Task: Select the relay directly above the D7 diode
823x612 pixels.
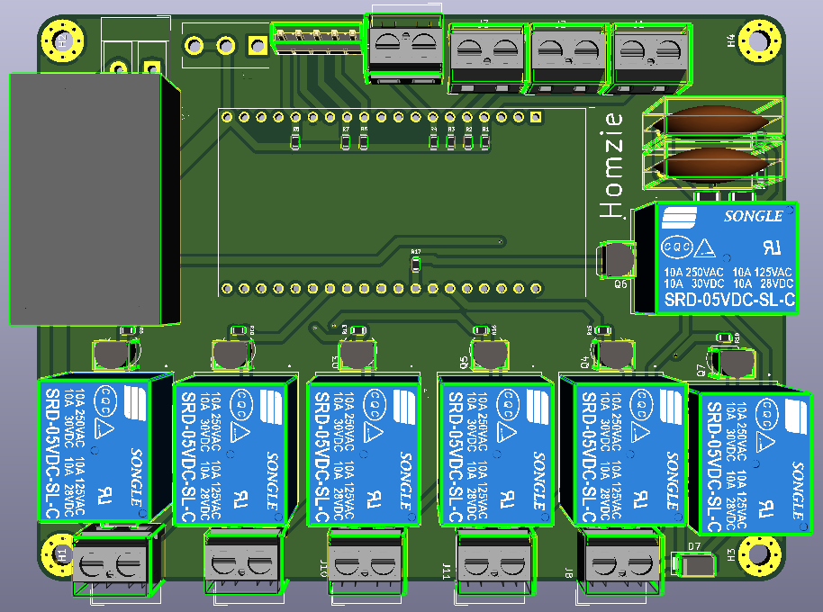Action: pyautogui.click(x=751, y=462)
